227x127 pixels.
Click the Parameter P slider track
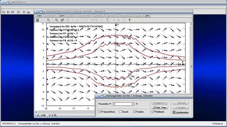click(x=123, y=104)
